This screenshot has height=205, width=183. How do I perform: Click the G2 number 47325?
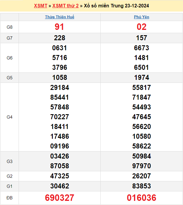(59, 176)
